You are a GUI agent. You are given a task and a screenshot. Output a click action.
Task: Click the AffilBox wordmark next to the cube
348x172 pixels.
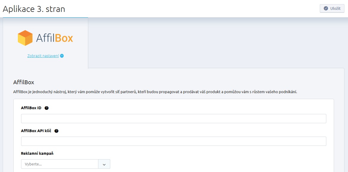55,38
